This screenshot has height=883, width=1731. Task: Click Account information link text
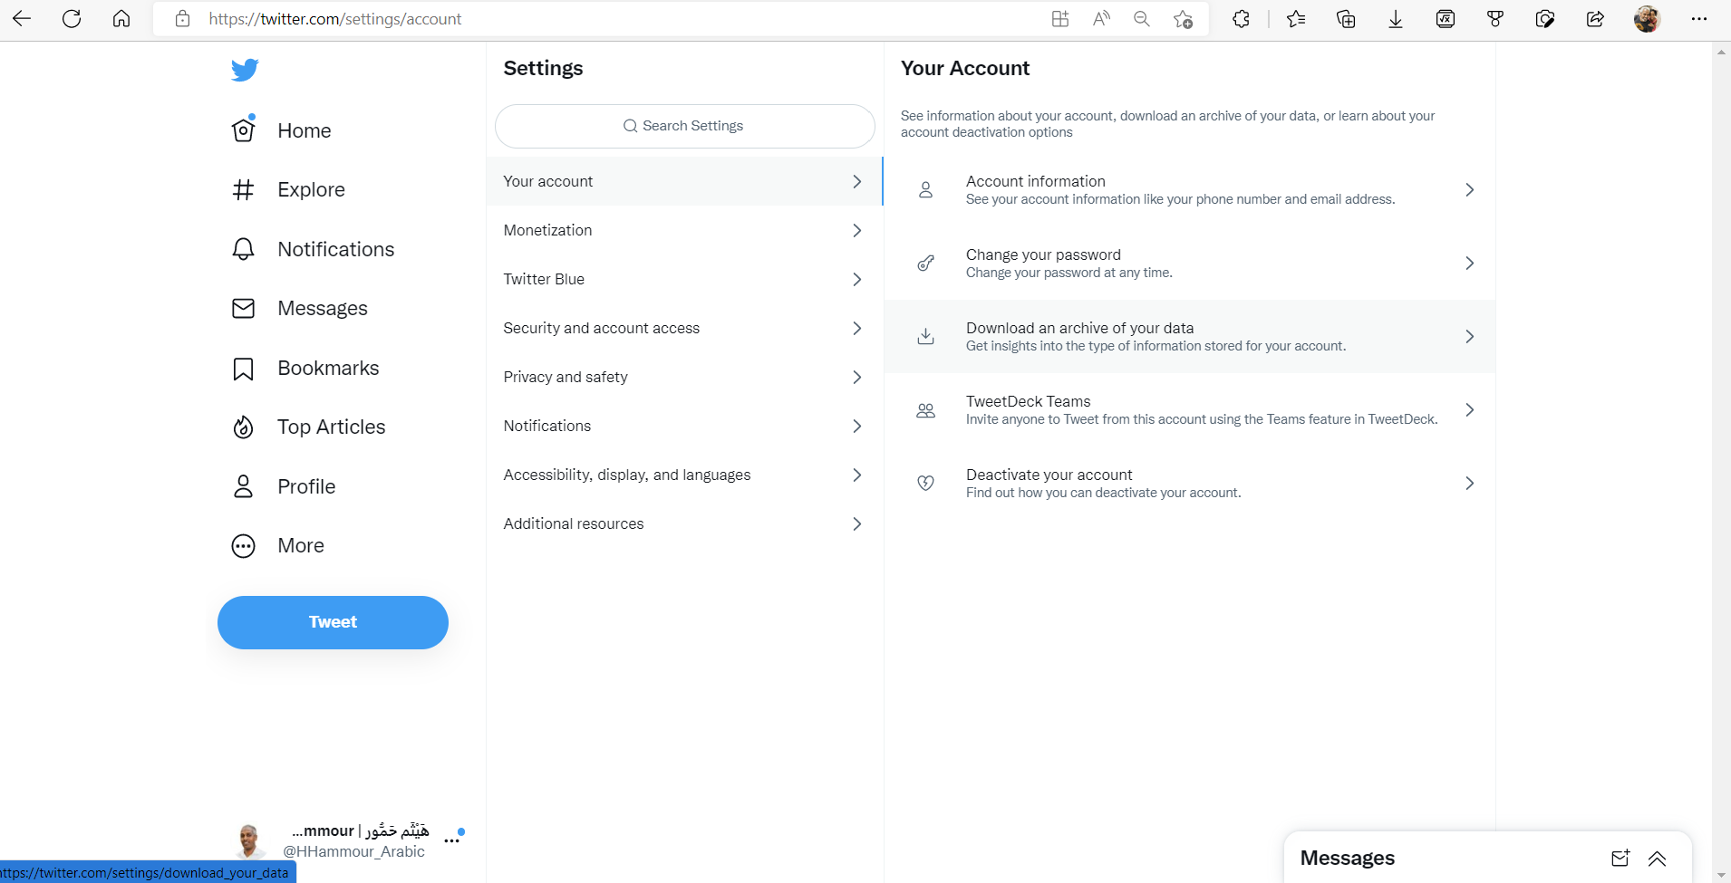(x=1035, y=181)
